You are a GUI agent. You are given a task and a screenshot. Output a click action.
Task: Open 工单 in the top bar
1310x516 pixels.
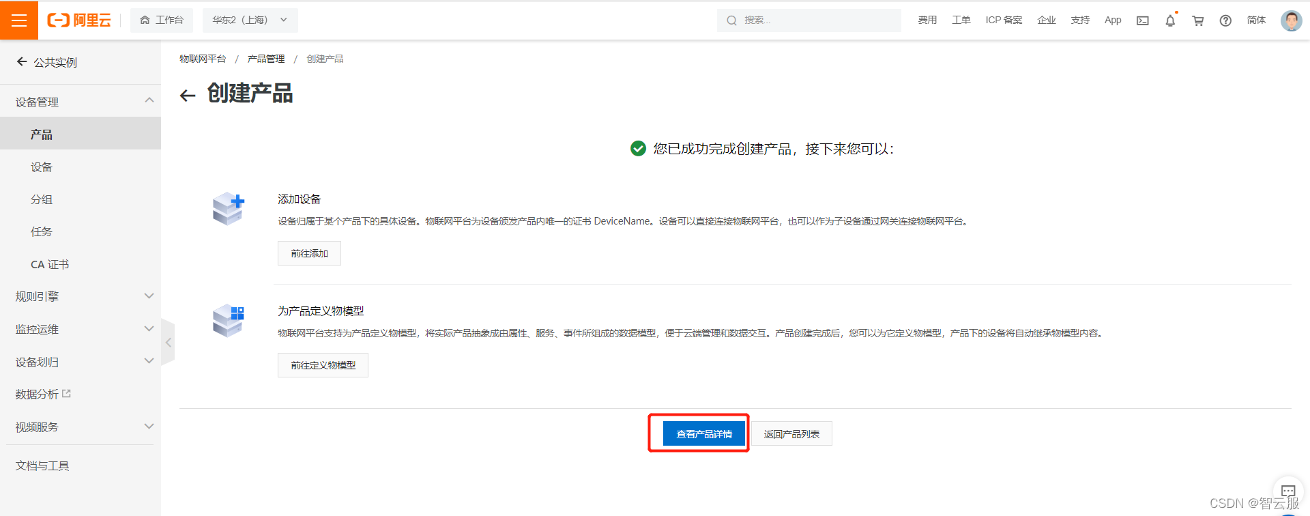[x=961, y=20]
